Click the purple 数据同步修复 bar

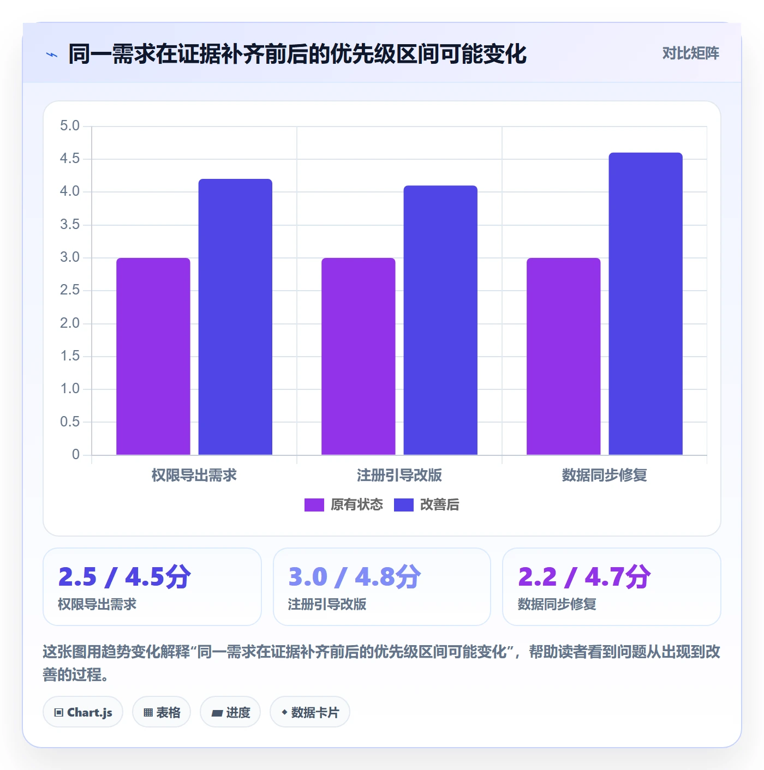(x=564, y=356)
